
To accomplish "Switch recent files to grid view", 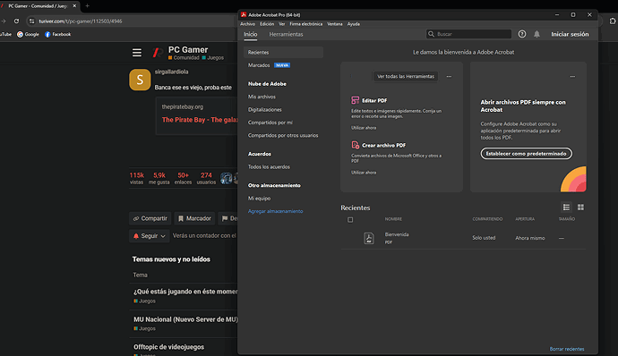I will 580,208.
